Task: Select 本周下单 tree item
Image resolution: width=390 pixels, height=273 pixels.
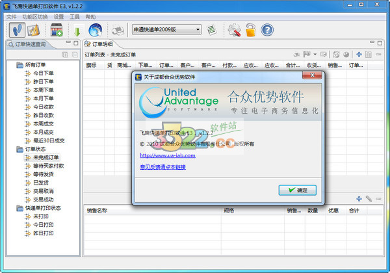Action: coord(39,90)
